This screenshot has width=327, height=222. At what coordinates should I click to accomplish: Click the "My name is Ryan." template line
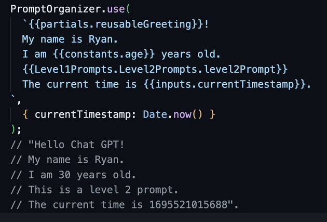click(70, 40)
